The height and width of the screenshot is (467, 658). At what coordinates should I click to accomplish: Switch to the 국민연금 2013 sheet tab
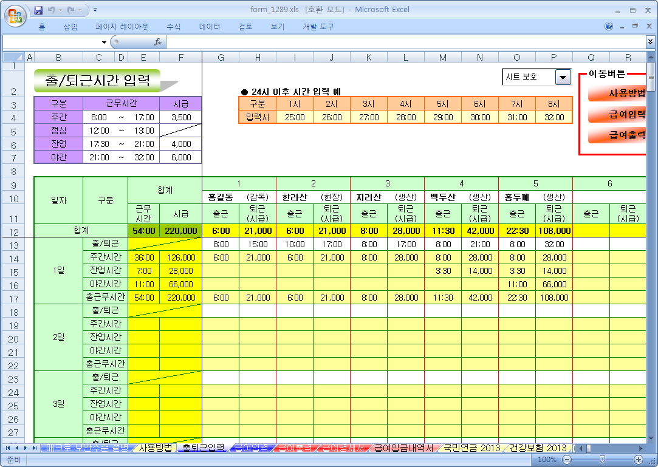(x=471, y=448)
